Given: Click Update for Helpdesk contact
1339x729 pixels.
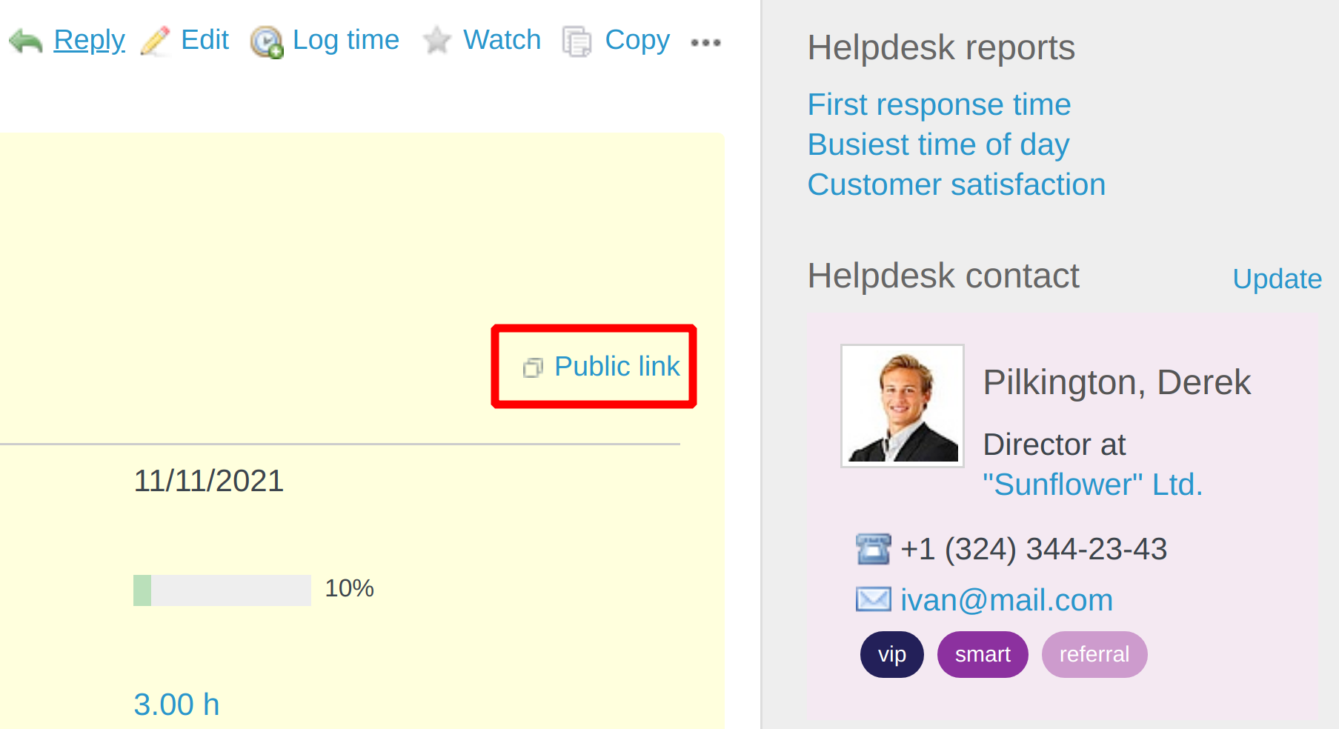Looking at the screenshot, I should click(x=1277, y=279).
